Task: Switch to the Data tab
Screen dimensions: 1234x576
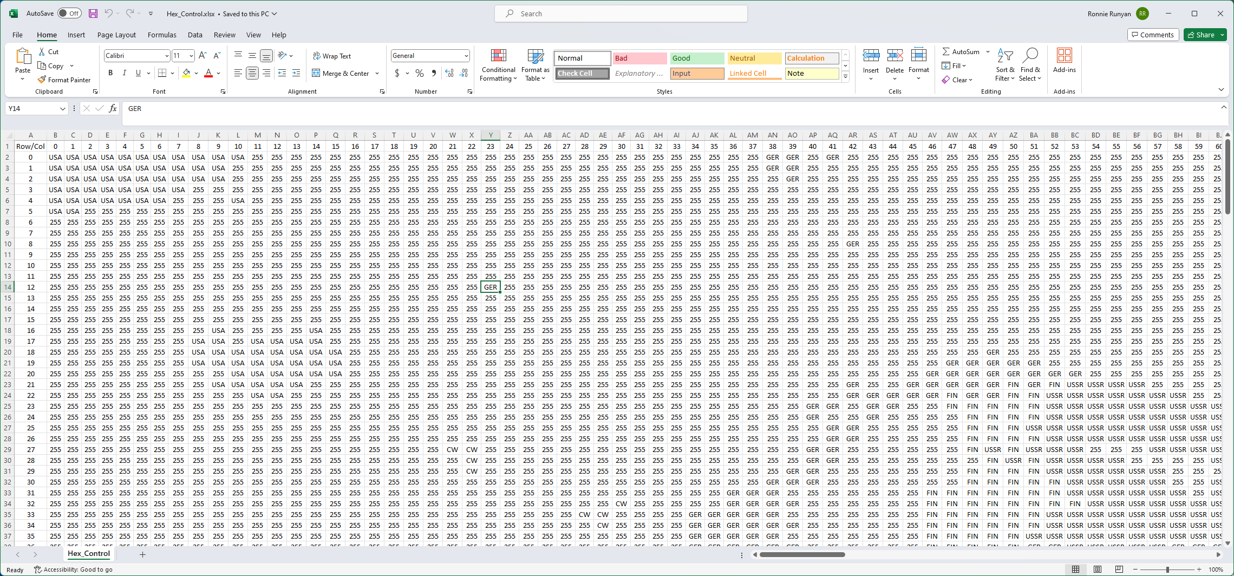Action: coord(195,35)
